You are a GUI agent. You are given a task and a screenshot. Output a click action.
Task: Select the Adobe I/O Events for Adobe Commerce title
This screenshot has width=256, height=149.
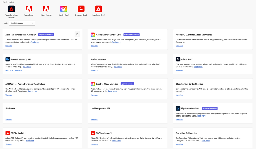[x=194, y=35]
